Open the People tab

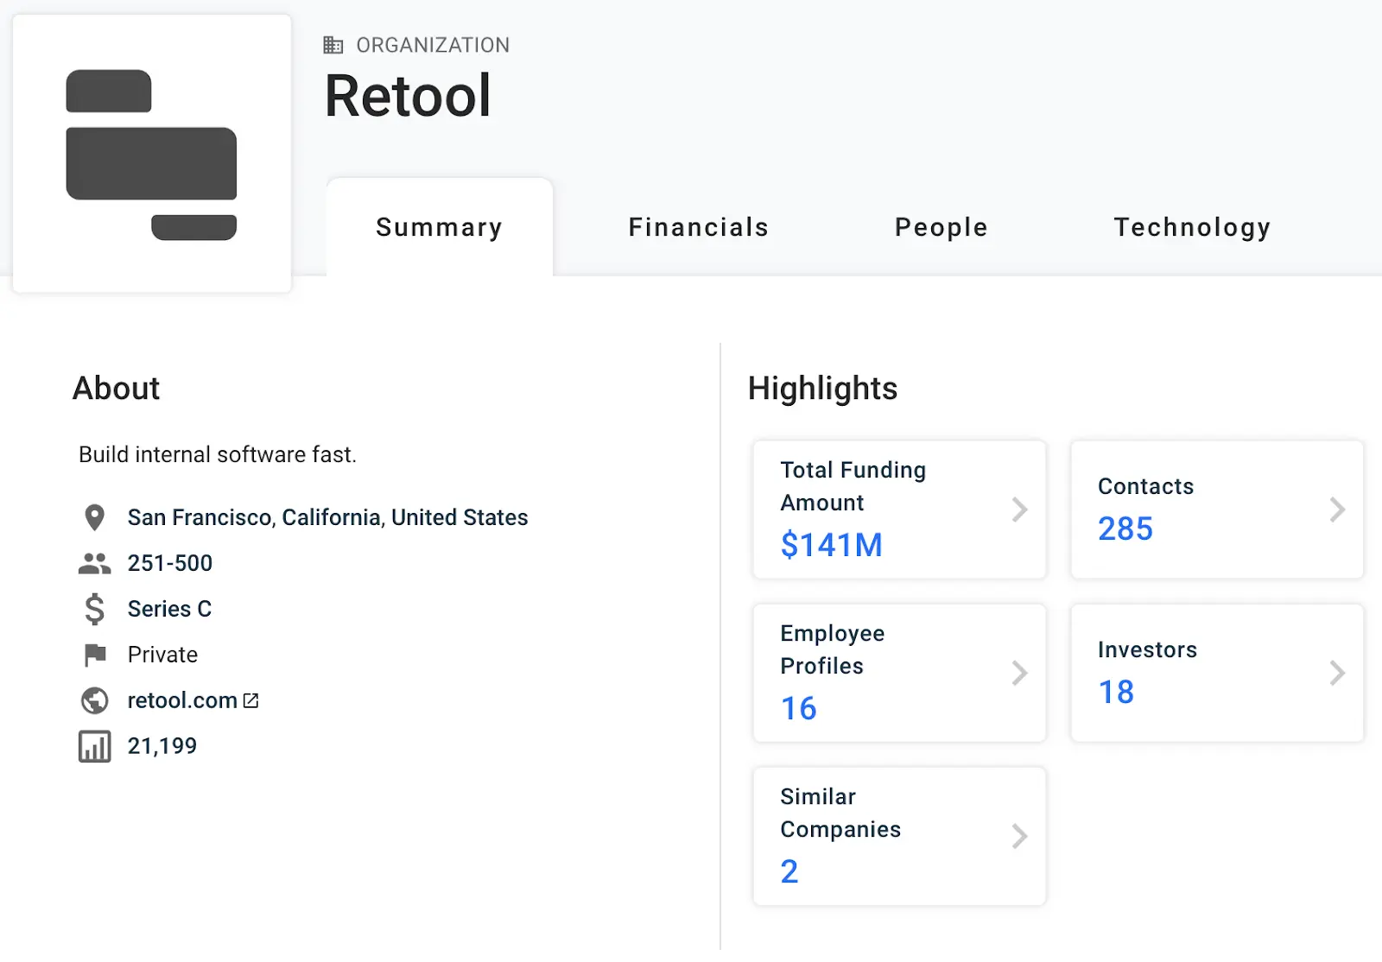[941, 227]
